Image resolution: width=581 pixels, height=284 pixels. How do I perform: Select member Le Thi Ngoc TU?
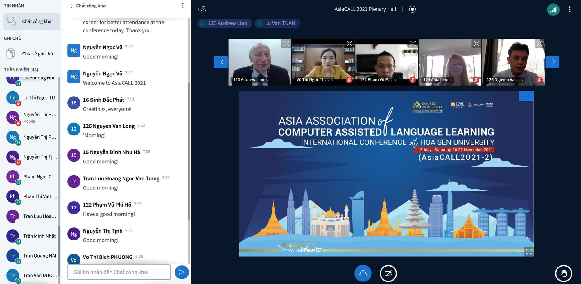31,98
